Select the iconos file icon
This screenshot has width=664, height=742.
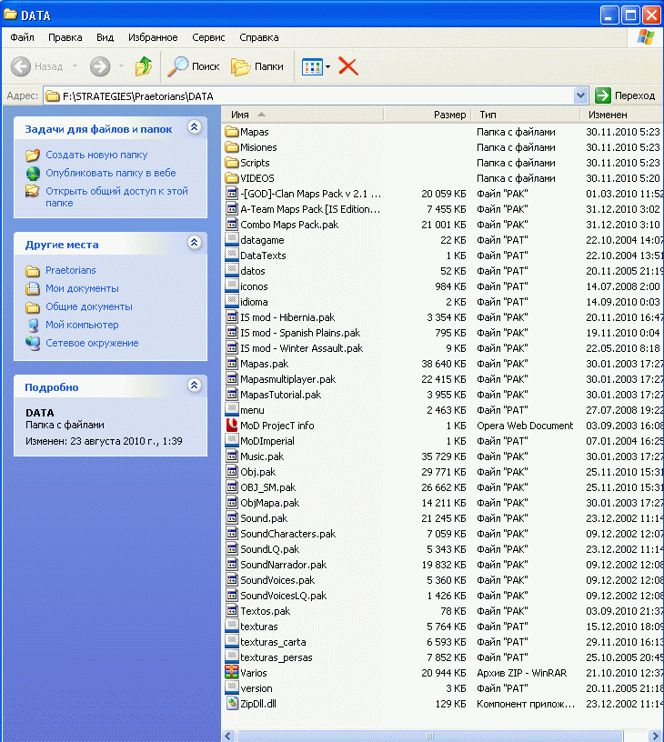(x=231, y=286)
